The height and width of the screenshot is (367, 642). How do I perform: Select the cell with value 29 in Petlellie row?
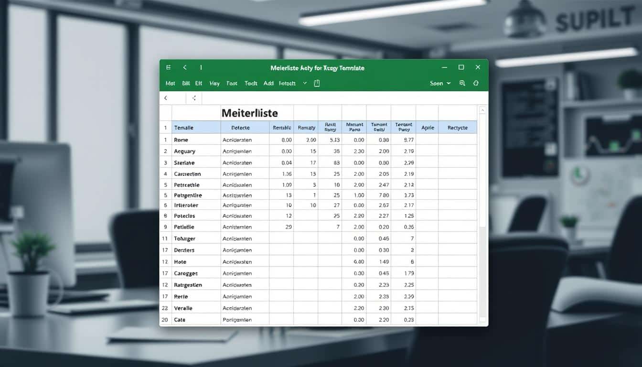point(281,227)
